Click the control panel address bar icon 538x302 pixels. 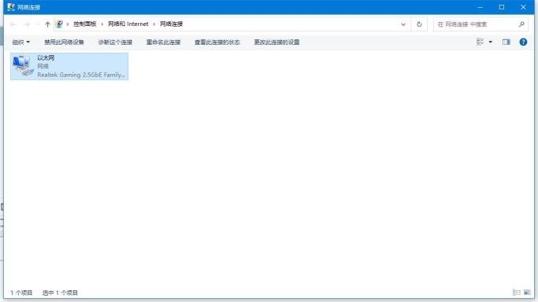point(59,24)
